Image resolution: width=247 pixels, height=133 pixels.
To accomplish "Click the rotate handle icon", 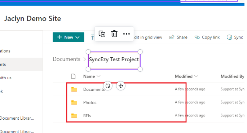I will coord(108,86).
